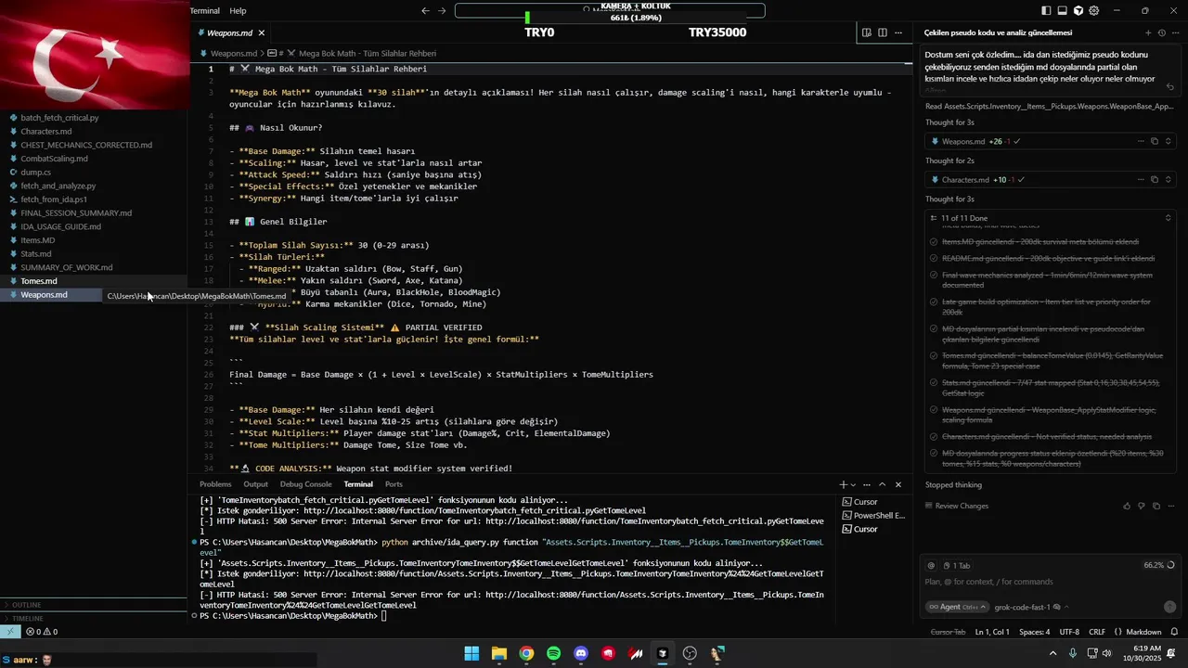This screenshot has height=668, width=1188.
Task: Select the PowerShell E... terminal instance
Action: pyautogui.click(x=873, y=515)
